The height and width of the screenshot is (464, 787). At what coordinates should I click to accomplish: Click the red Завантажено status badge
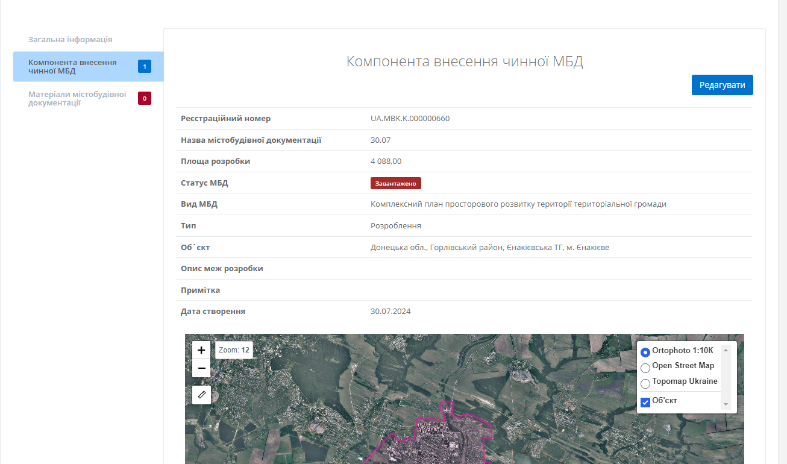395,183
